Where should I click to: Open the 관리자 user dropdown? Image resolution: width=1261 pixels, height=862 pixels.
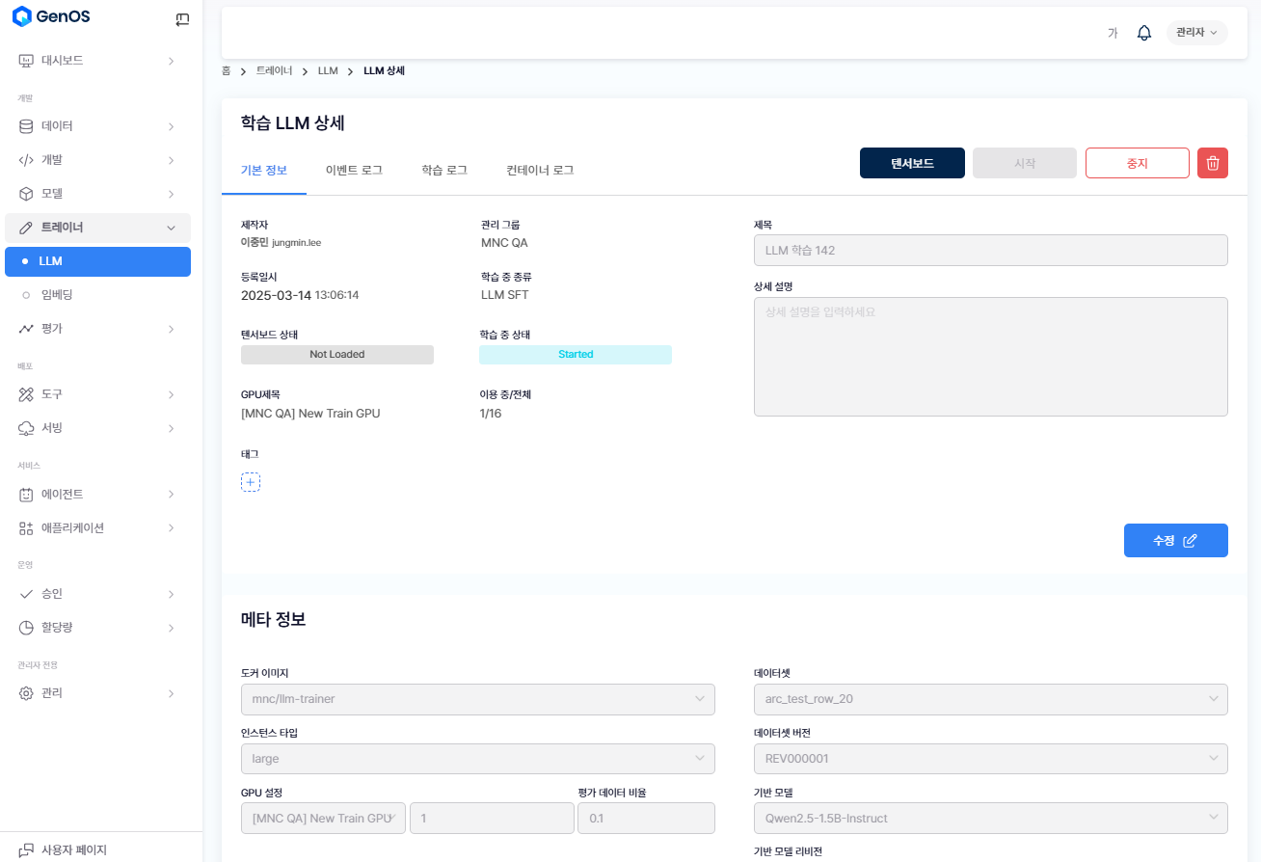(1196, 33)
